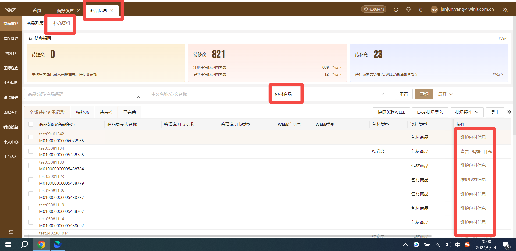Select the 待补充 filter tab

pos(83,112)
